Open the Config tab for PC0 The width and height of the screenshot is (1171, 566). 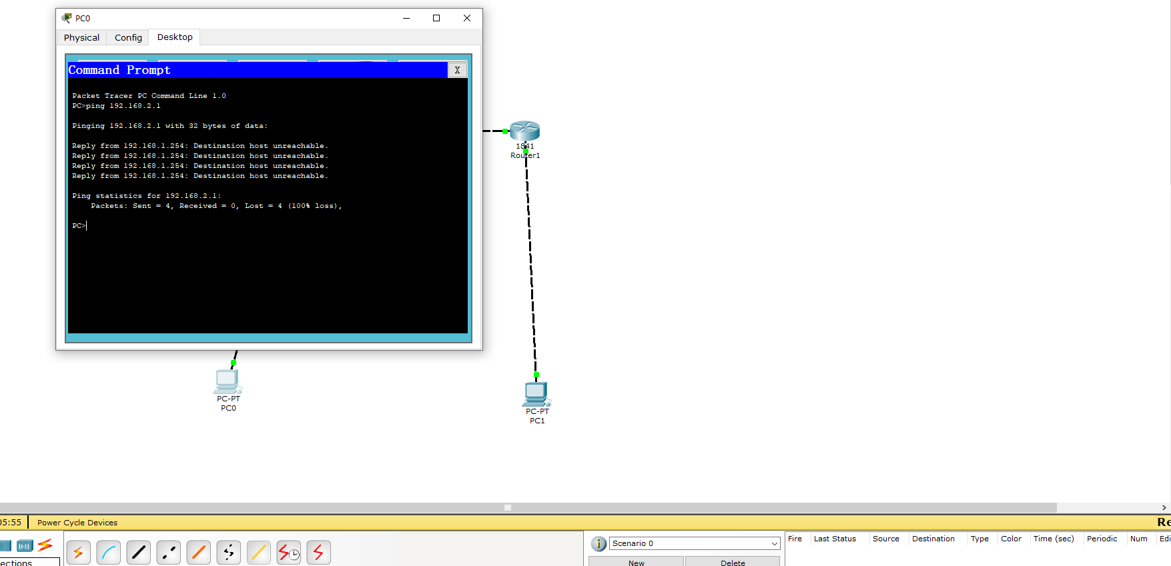click(x=128, y=38)
